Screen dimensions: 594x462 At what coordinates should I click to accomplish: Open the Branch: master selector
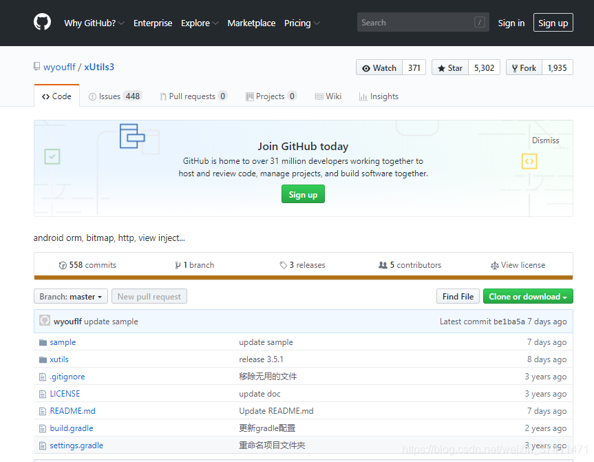click(71, 296)
